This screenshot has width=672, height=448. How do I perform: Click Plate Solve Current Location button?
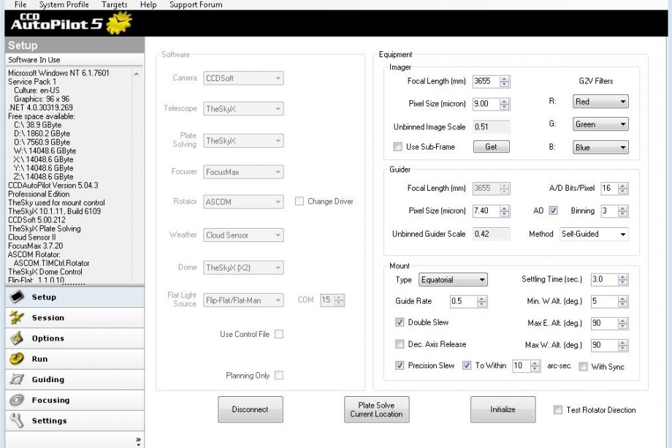pos(376,409)
